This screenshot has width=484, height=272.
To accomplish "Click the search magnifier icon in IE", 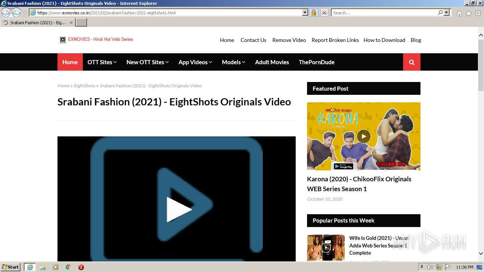I will click(x=440, y=13).
